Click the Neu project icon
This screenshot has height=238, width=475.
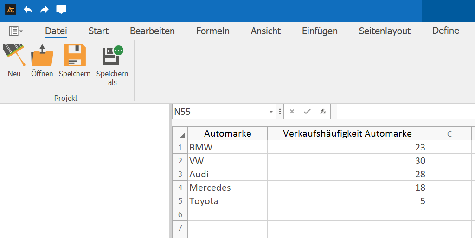[14, 56]
